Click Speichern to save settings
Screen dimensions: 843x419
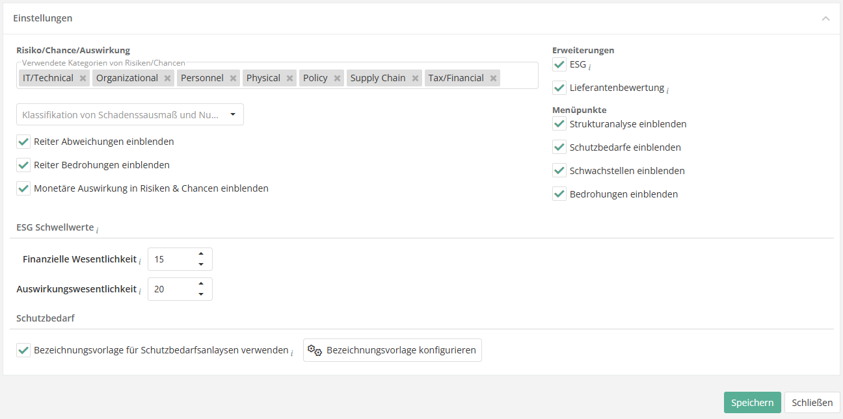752,403
